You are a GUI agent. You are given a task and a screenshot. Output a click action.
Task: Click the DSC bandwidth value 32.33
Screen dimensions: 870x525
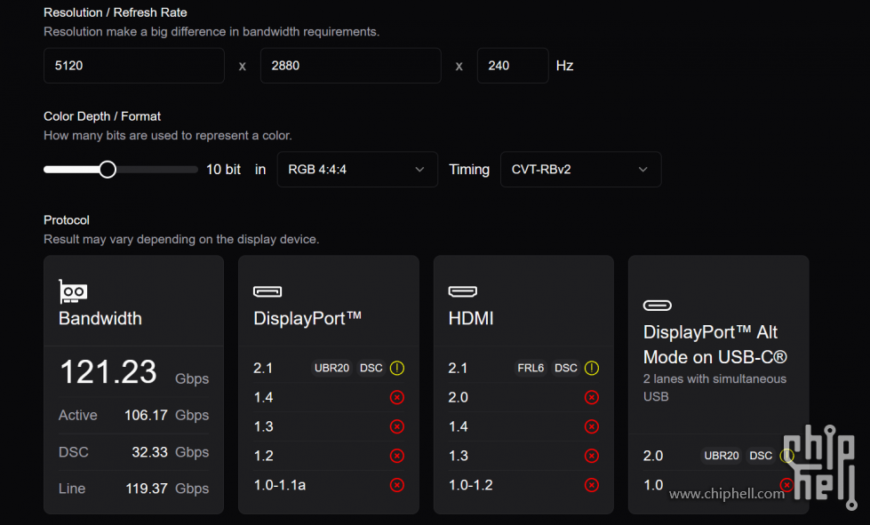point(150,452)
